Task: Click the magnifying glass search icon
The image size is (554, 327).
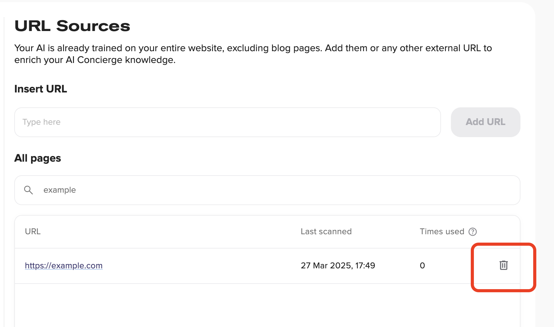Action: 29,190
